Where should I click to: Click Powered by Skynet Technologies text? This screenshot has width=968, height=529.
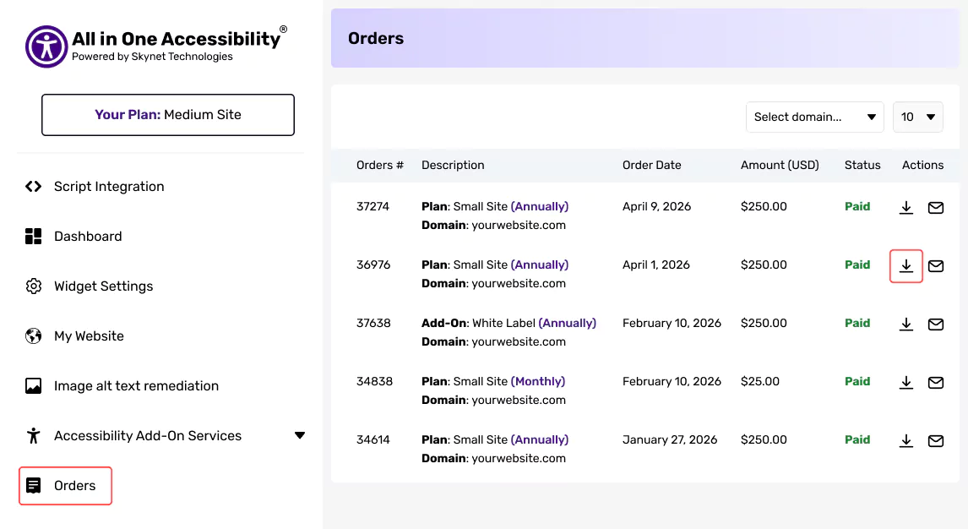152,56
